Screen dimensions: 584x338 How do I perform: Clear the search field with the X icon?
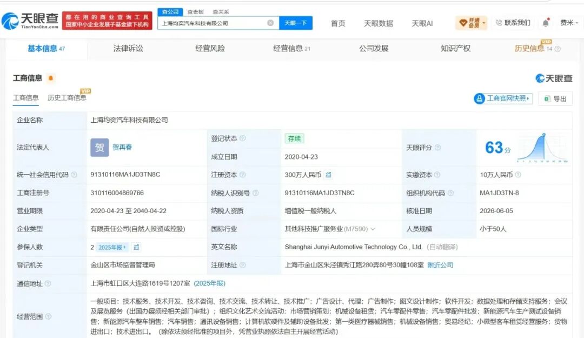[270, 23]
